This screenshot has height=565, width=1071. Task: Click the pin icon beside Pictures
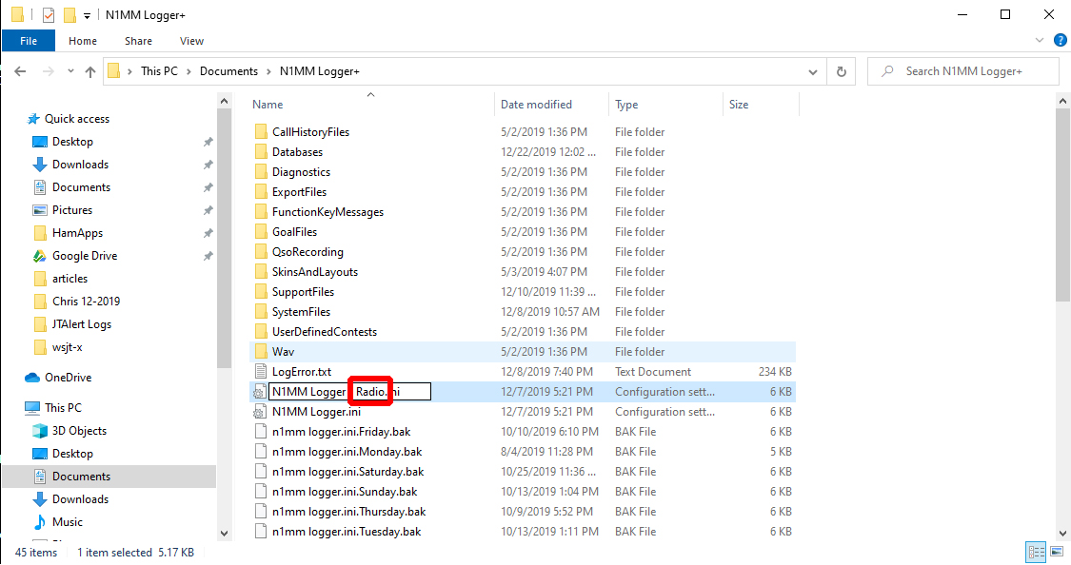[x=208, y=210]
